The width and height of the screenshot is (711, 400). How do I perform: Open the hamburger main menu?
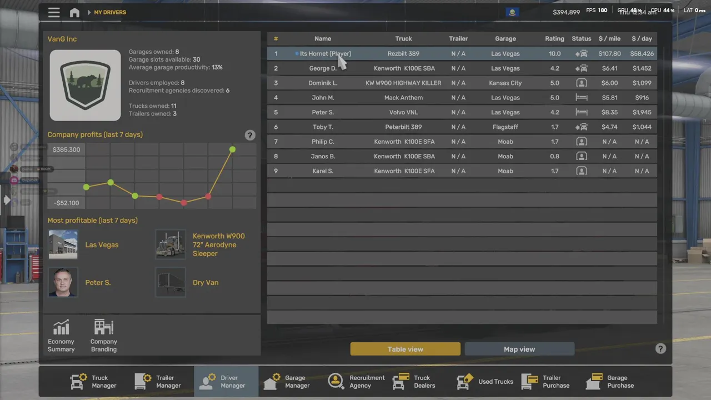pyautogui.click(x=54, y=12)
